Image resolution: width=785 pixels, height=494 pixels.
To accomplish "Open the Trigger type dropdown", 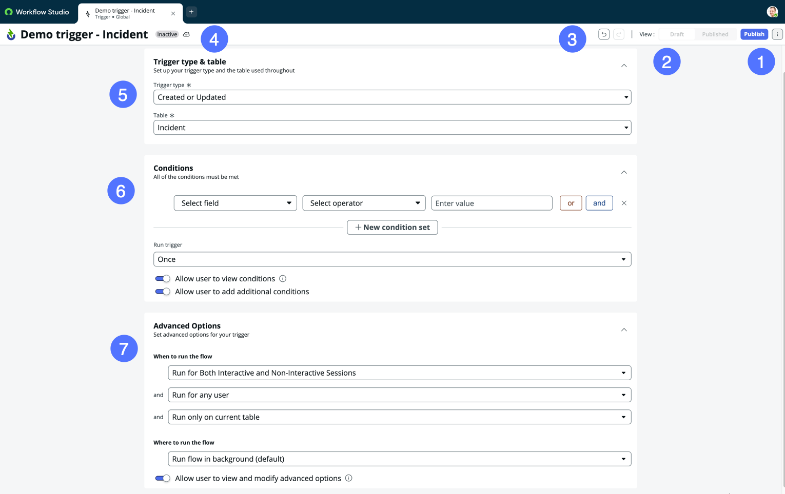I will tap(392, 97).
